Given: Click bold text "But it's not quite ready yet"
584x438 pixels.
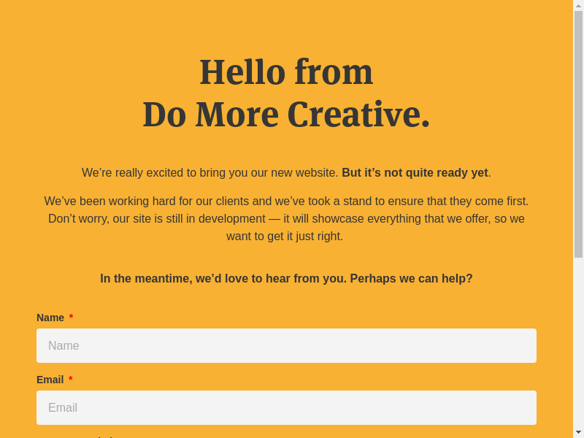Looking at the screenshot, I should [415, 173].
